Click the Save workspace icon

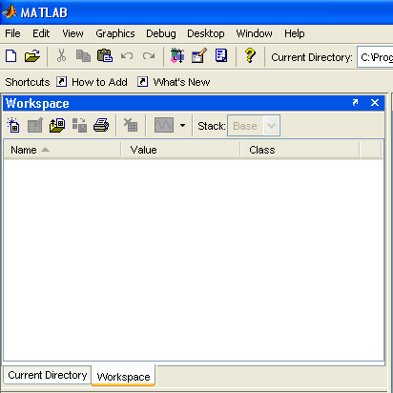point(79,125)
